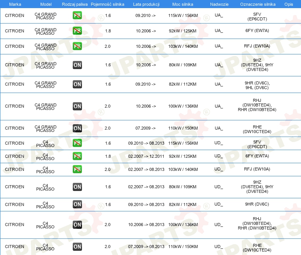Viewport: 301px width, 255px height.
Task: Click ON diesel icon in C4 Grand Picasso 80kW row
Action: tap(77, 65)
